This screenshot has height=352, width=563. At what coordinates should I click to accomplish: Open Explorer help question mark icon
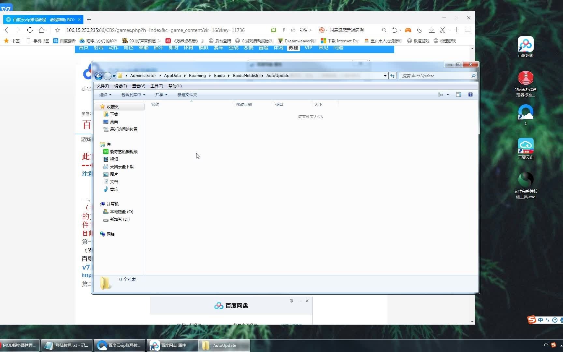[x=470, y=95]
